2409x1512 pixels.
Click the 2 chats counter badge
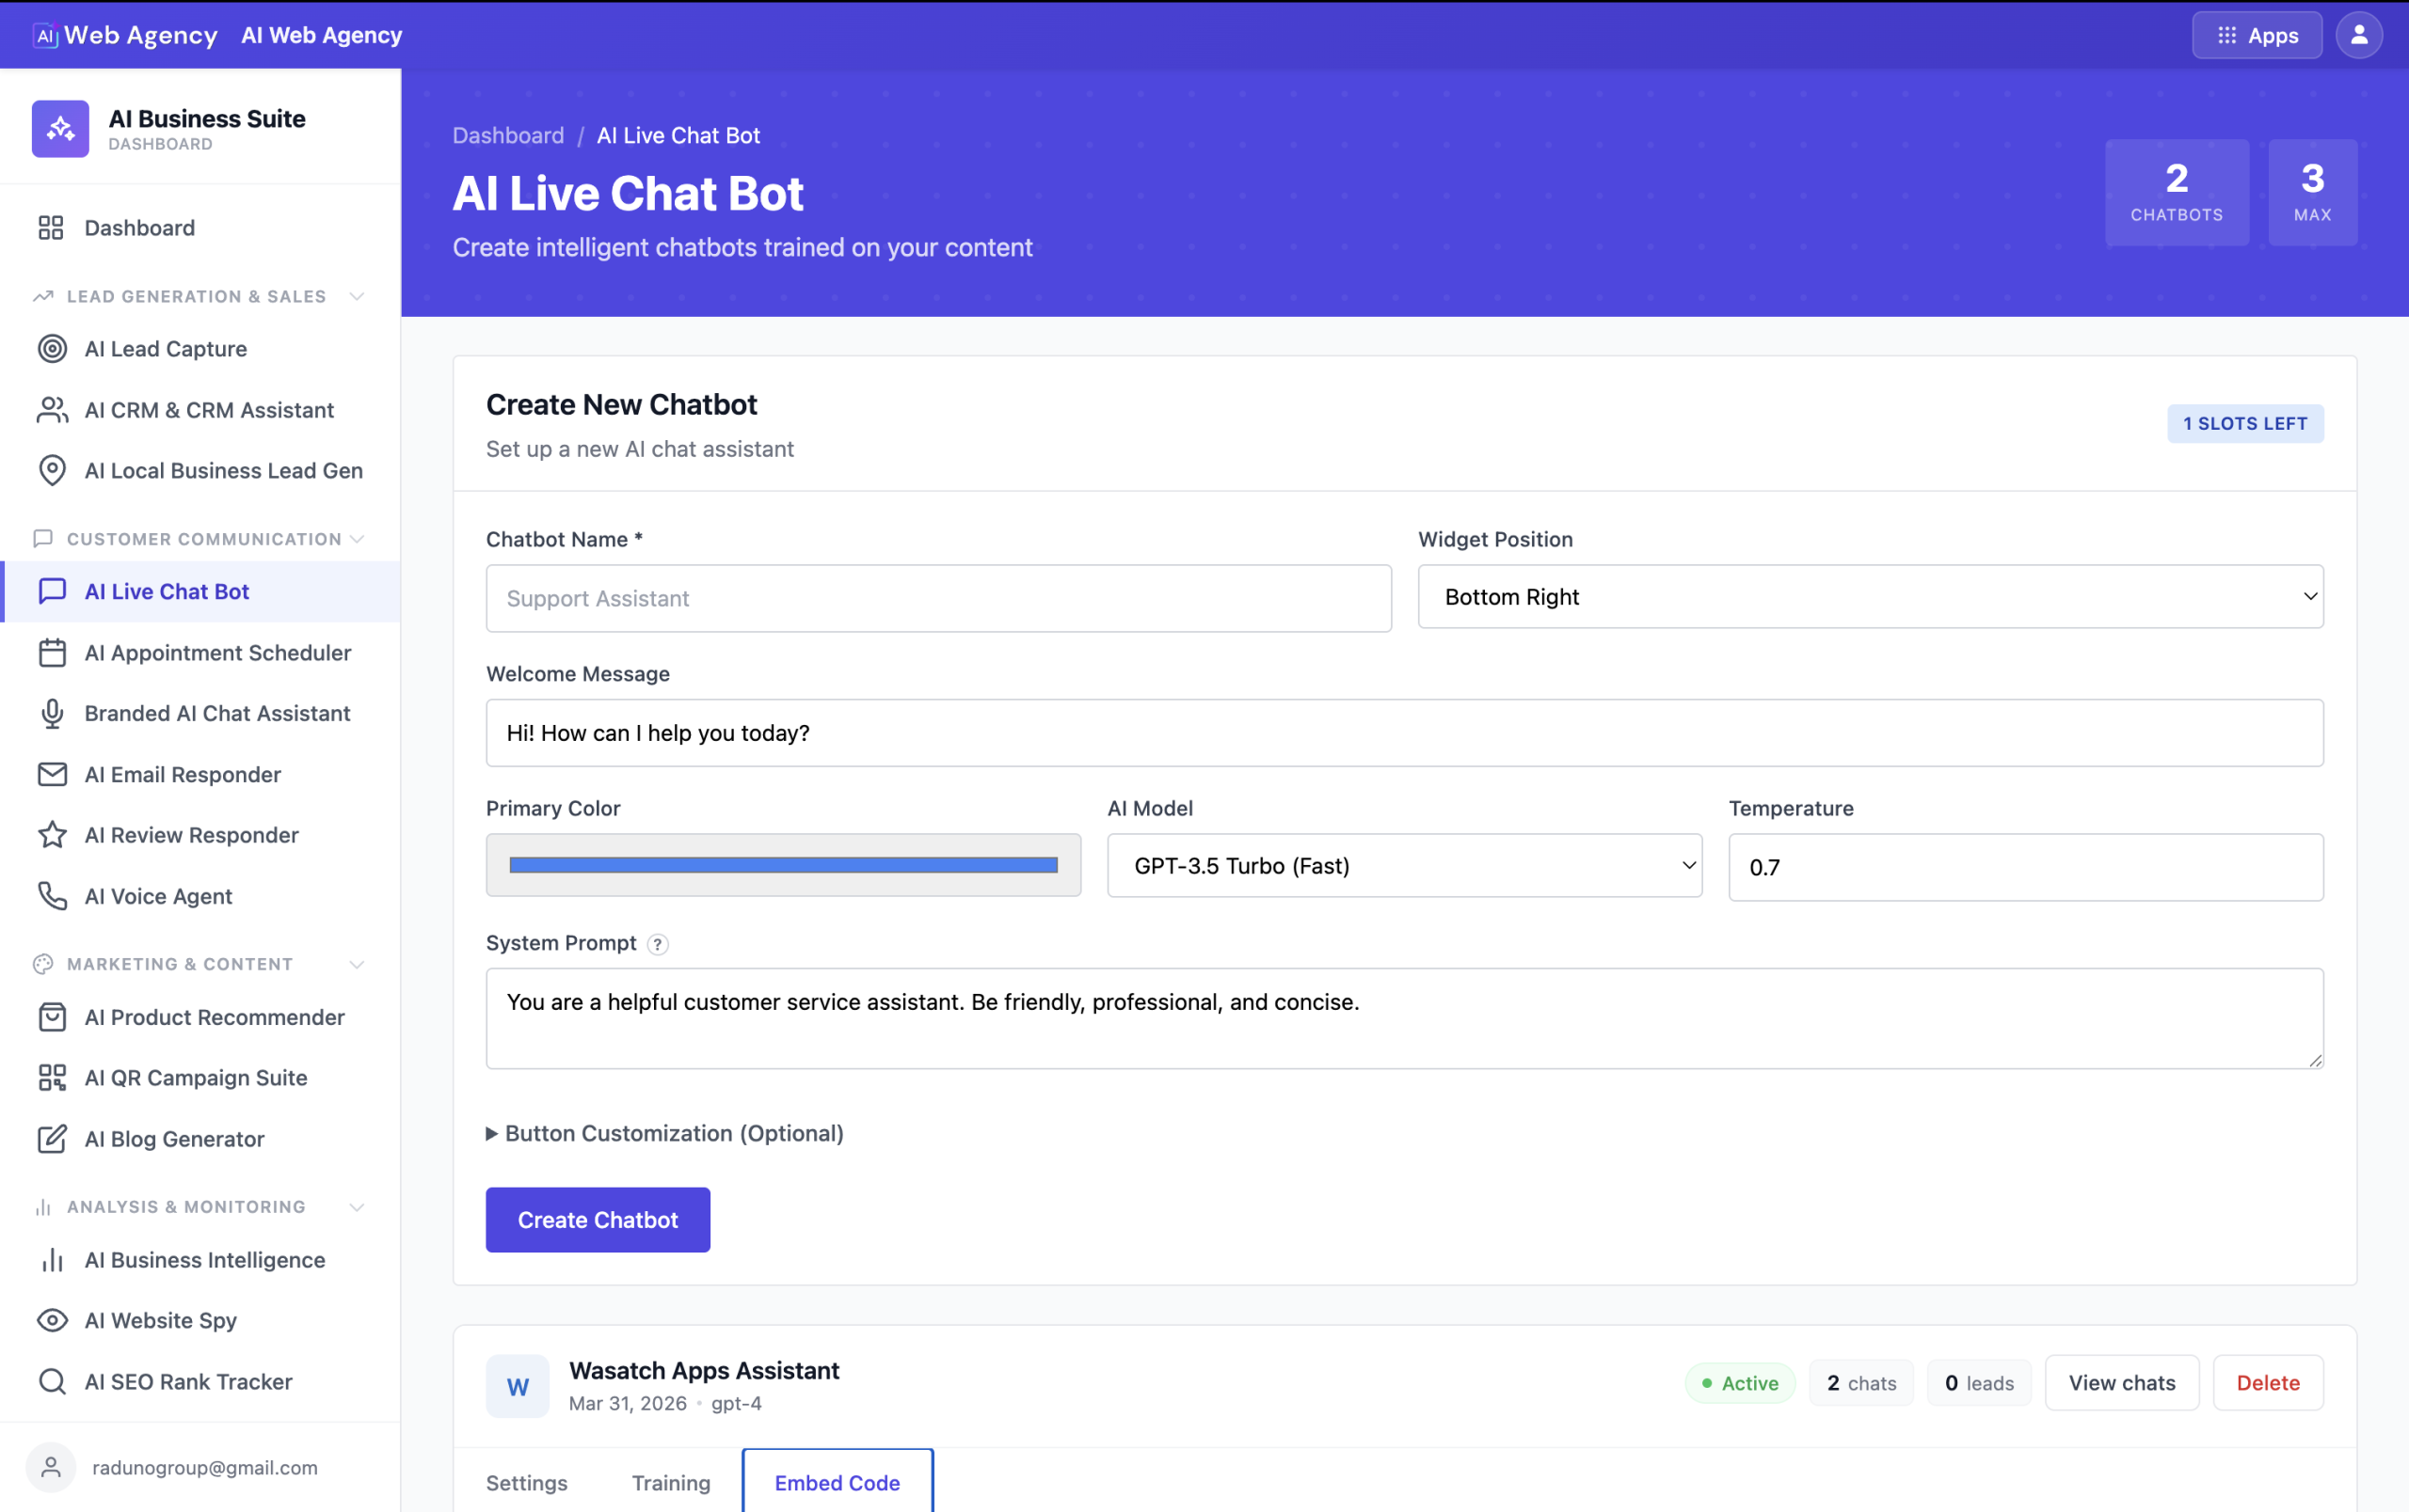(x=1860, y=1383)
